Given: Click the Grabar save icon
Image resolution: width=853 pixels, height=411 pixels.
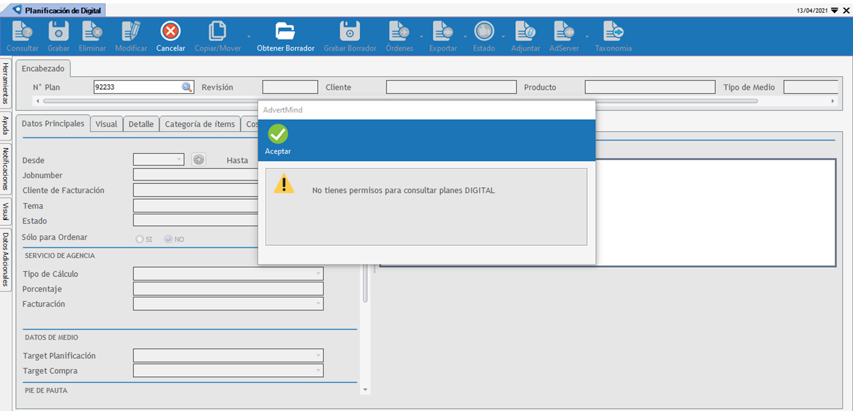Looking at the screenshot, I should (59, 31).
